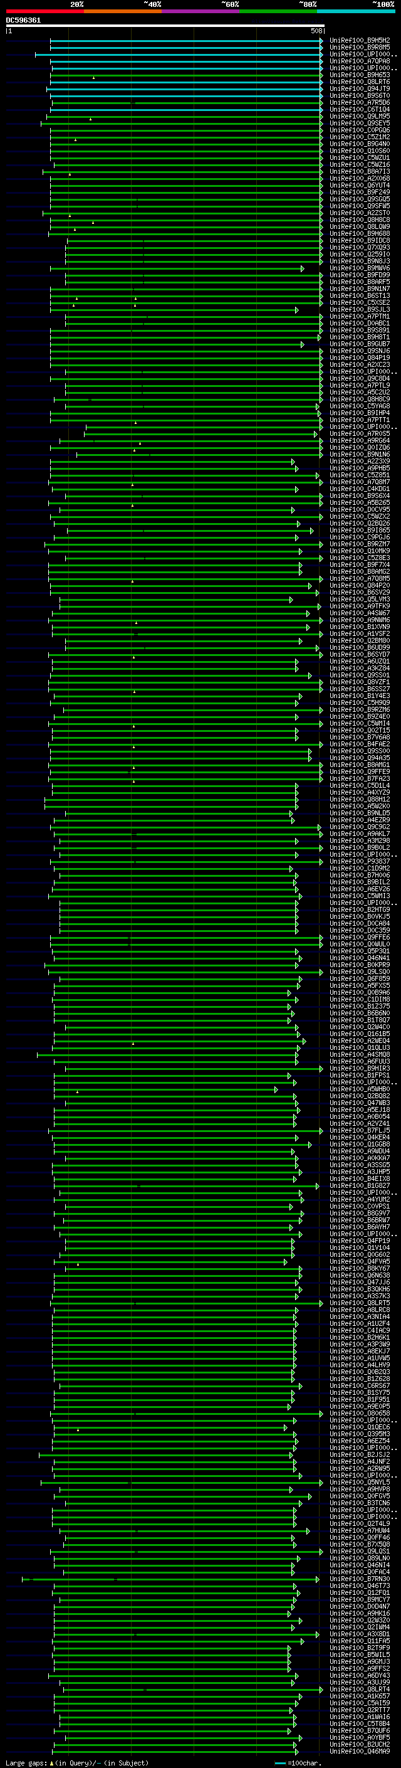Select the label UniRef100_B9F249
The width and height of the screenshot is (401, 1768).
[360, 192]
